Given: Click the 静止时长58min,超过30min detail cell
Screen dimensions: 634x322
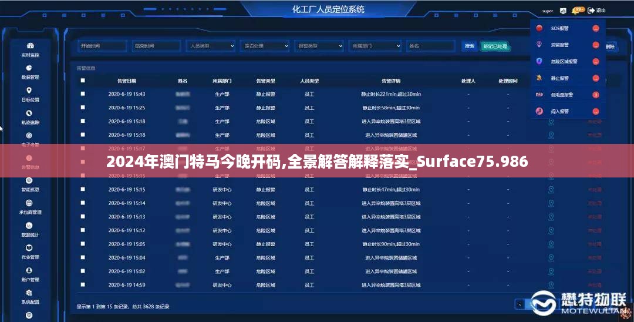Looking at the screenshot, I should (x=391, y=108).
